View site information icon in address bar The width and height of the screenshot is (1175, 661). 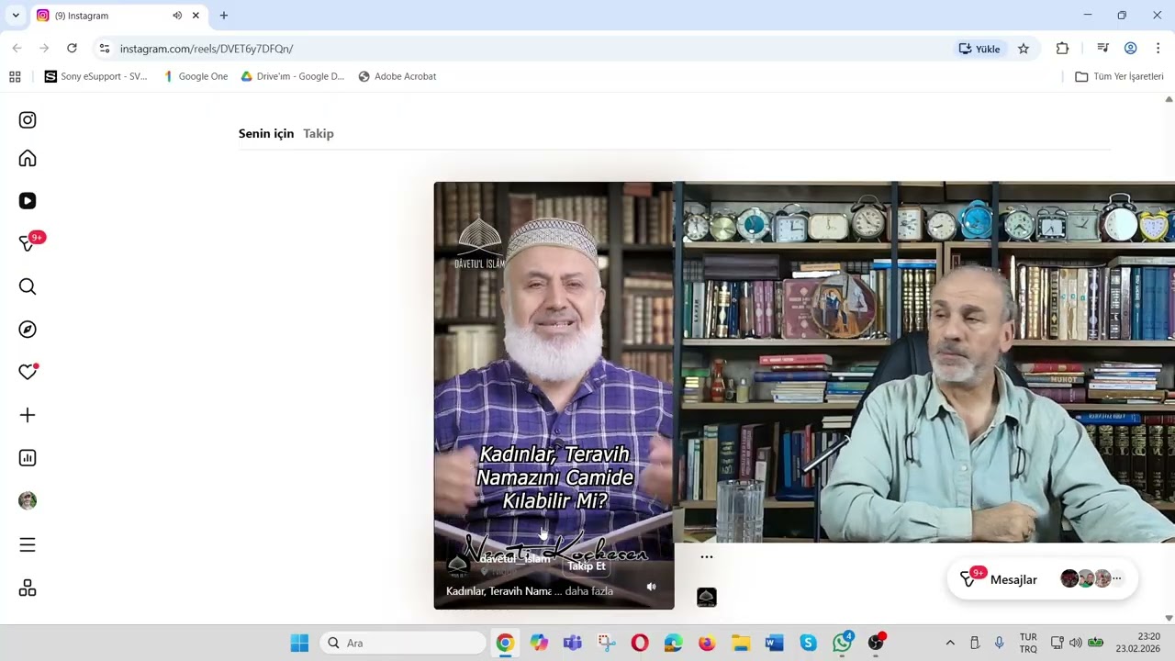click(x=104, y=49)
